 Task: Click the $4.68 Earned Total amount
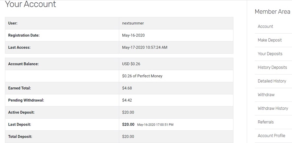127,88
